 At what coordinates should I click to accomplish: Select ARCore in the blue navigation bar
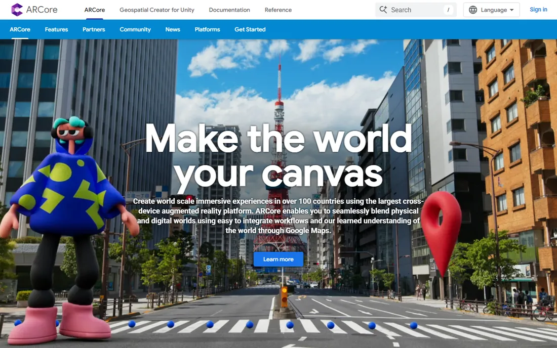[x=20, y=29]
